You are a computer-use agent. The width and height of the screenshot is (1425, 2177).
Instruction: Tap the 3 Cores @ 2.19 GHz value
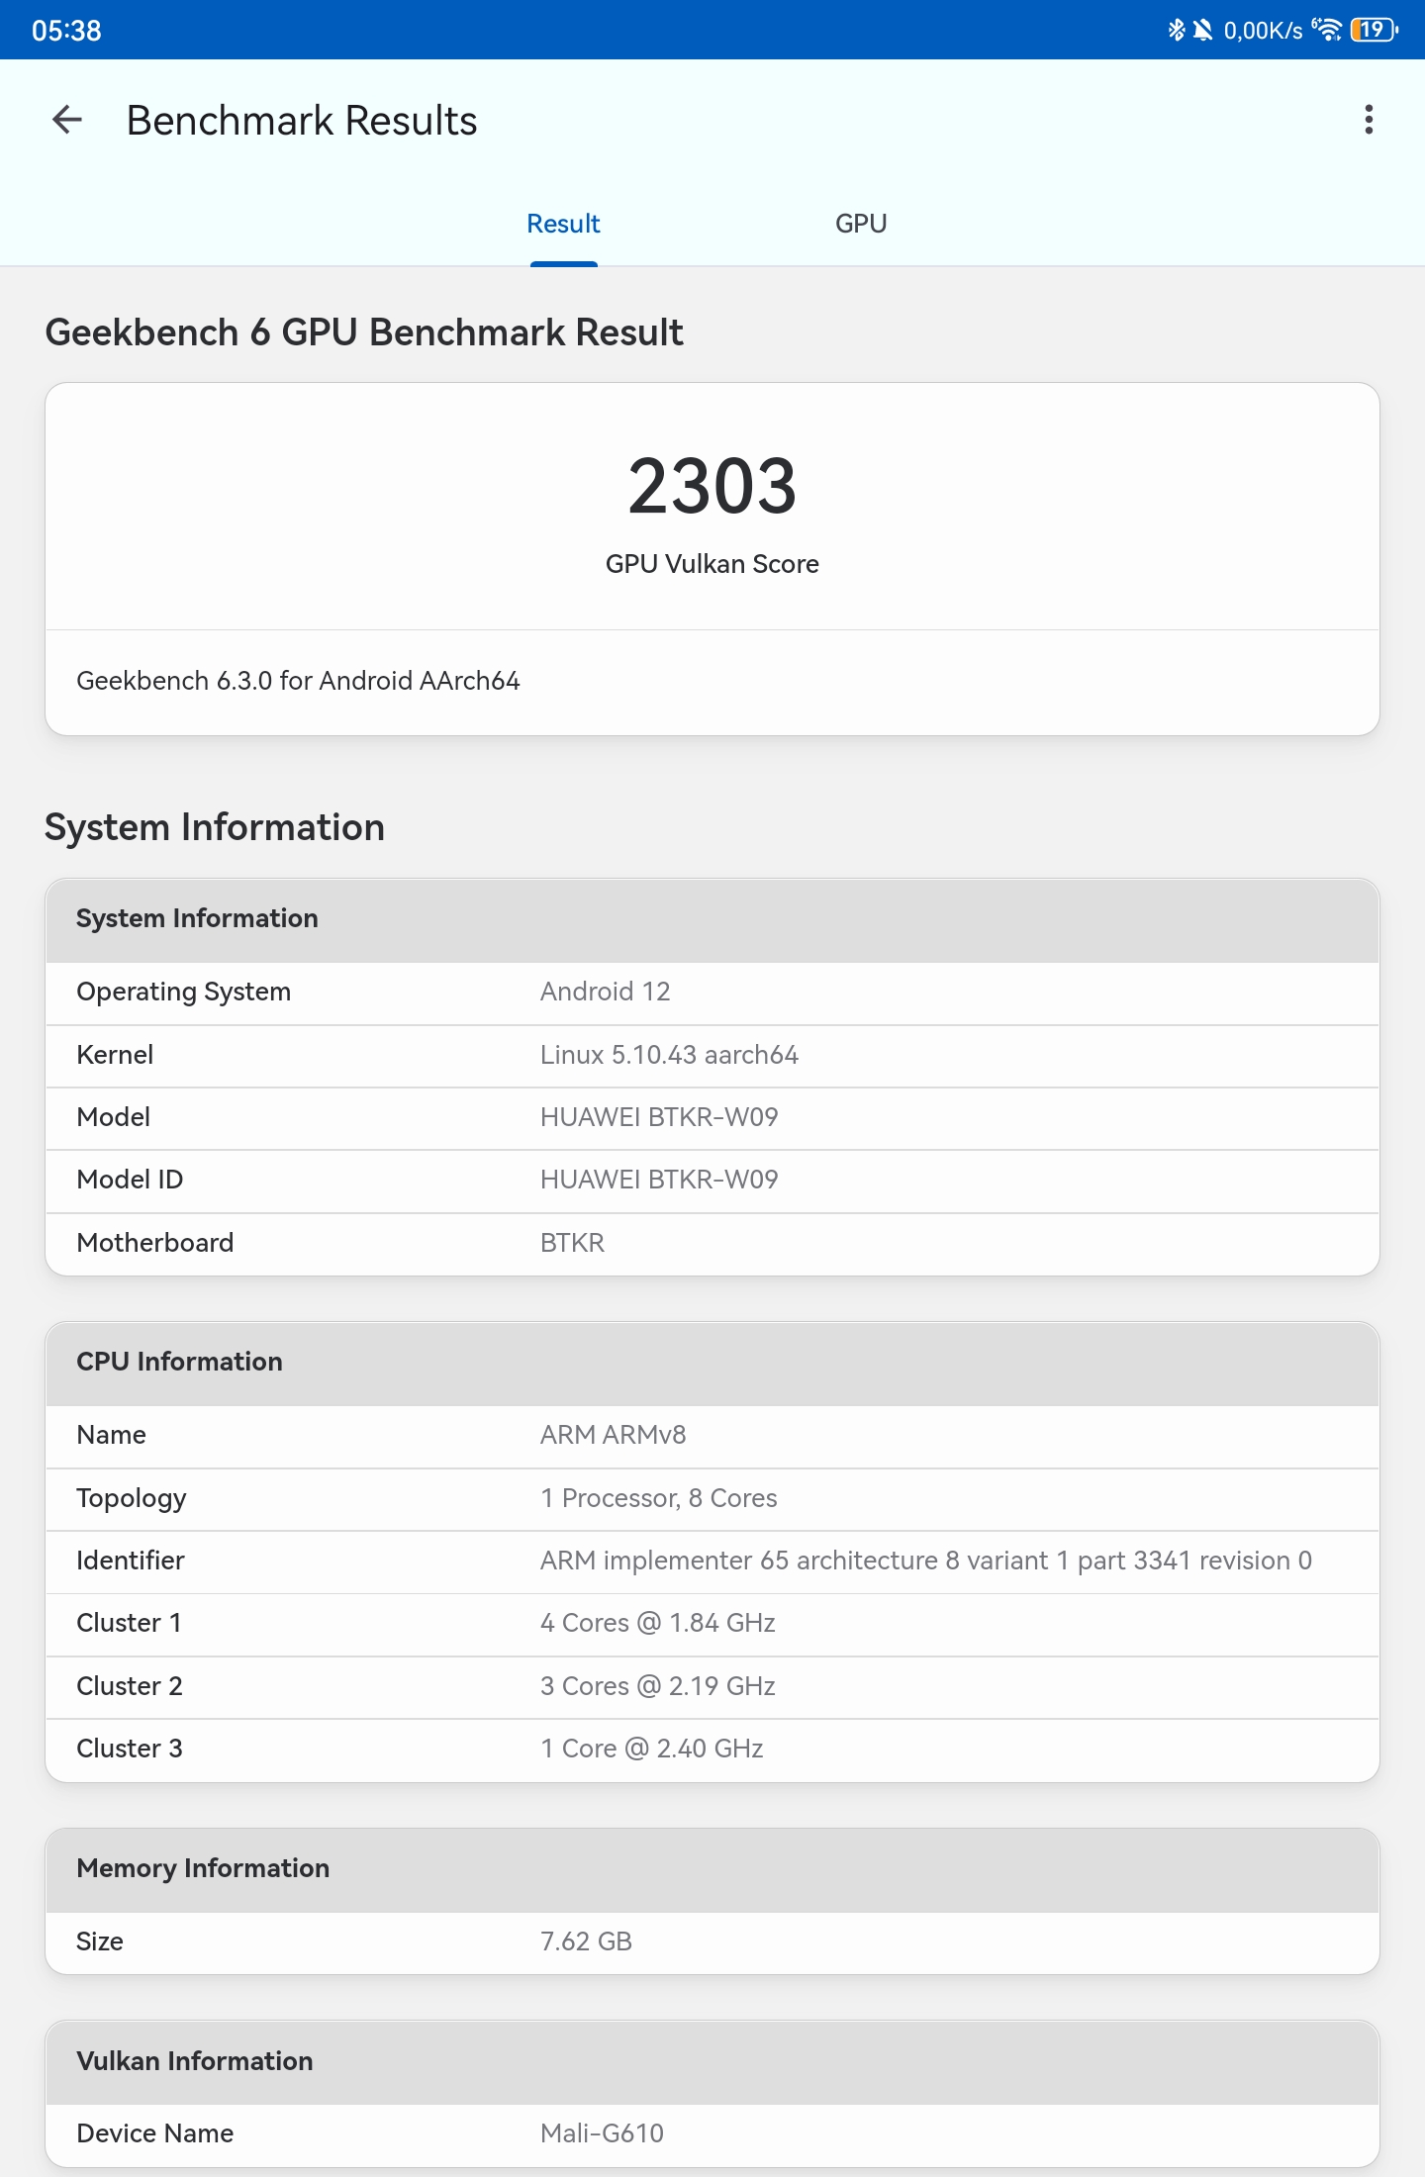[x=658, y=1686]
